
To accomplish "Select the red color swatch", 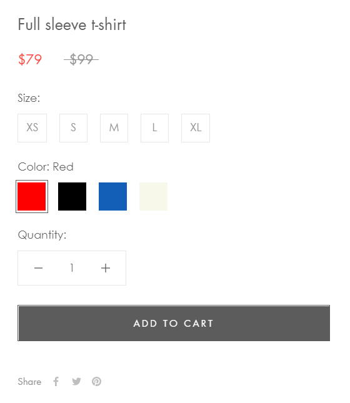I will point(32,197).
